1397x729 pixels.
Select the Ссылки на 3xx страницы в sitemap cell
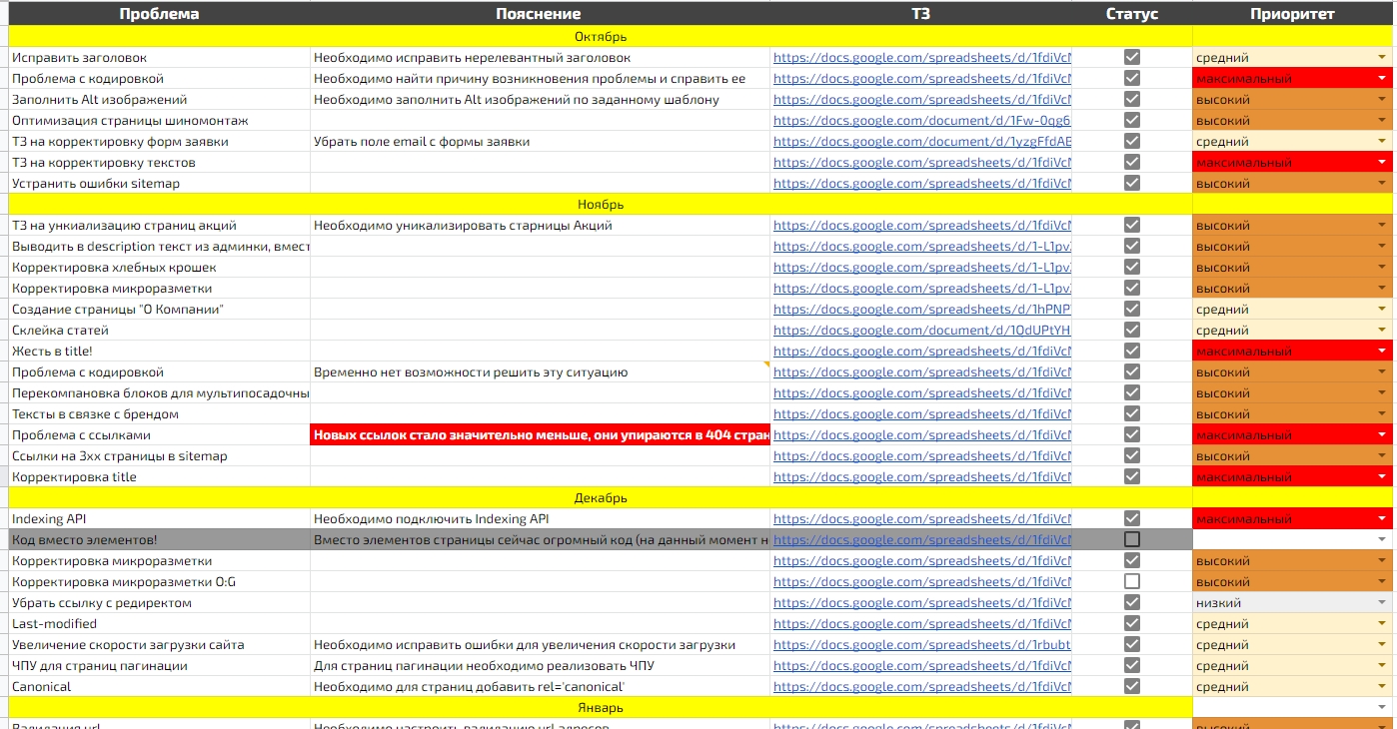point(159,456)
